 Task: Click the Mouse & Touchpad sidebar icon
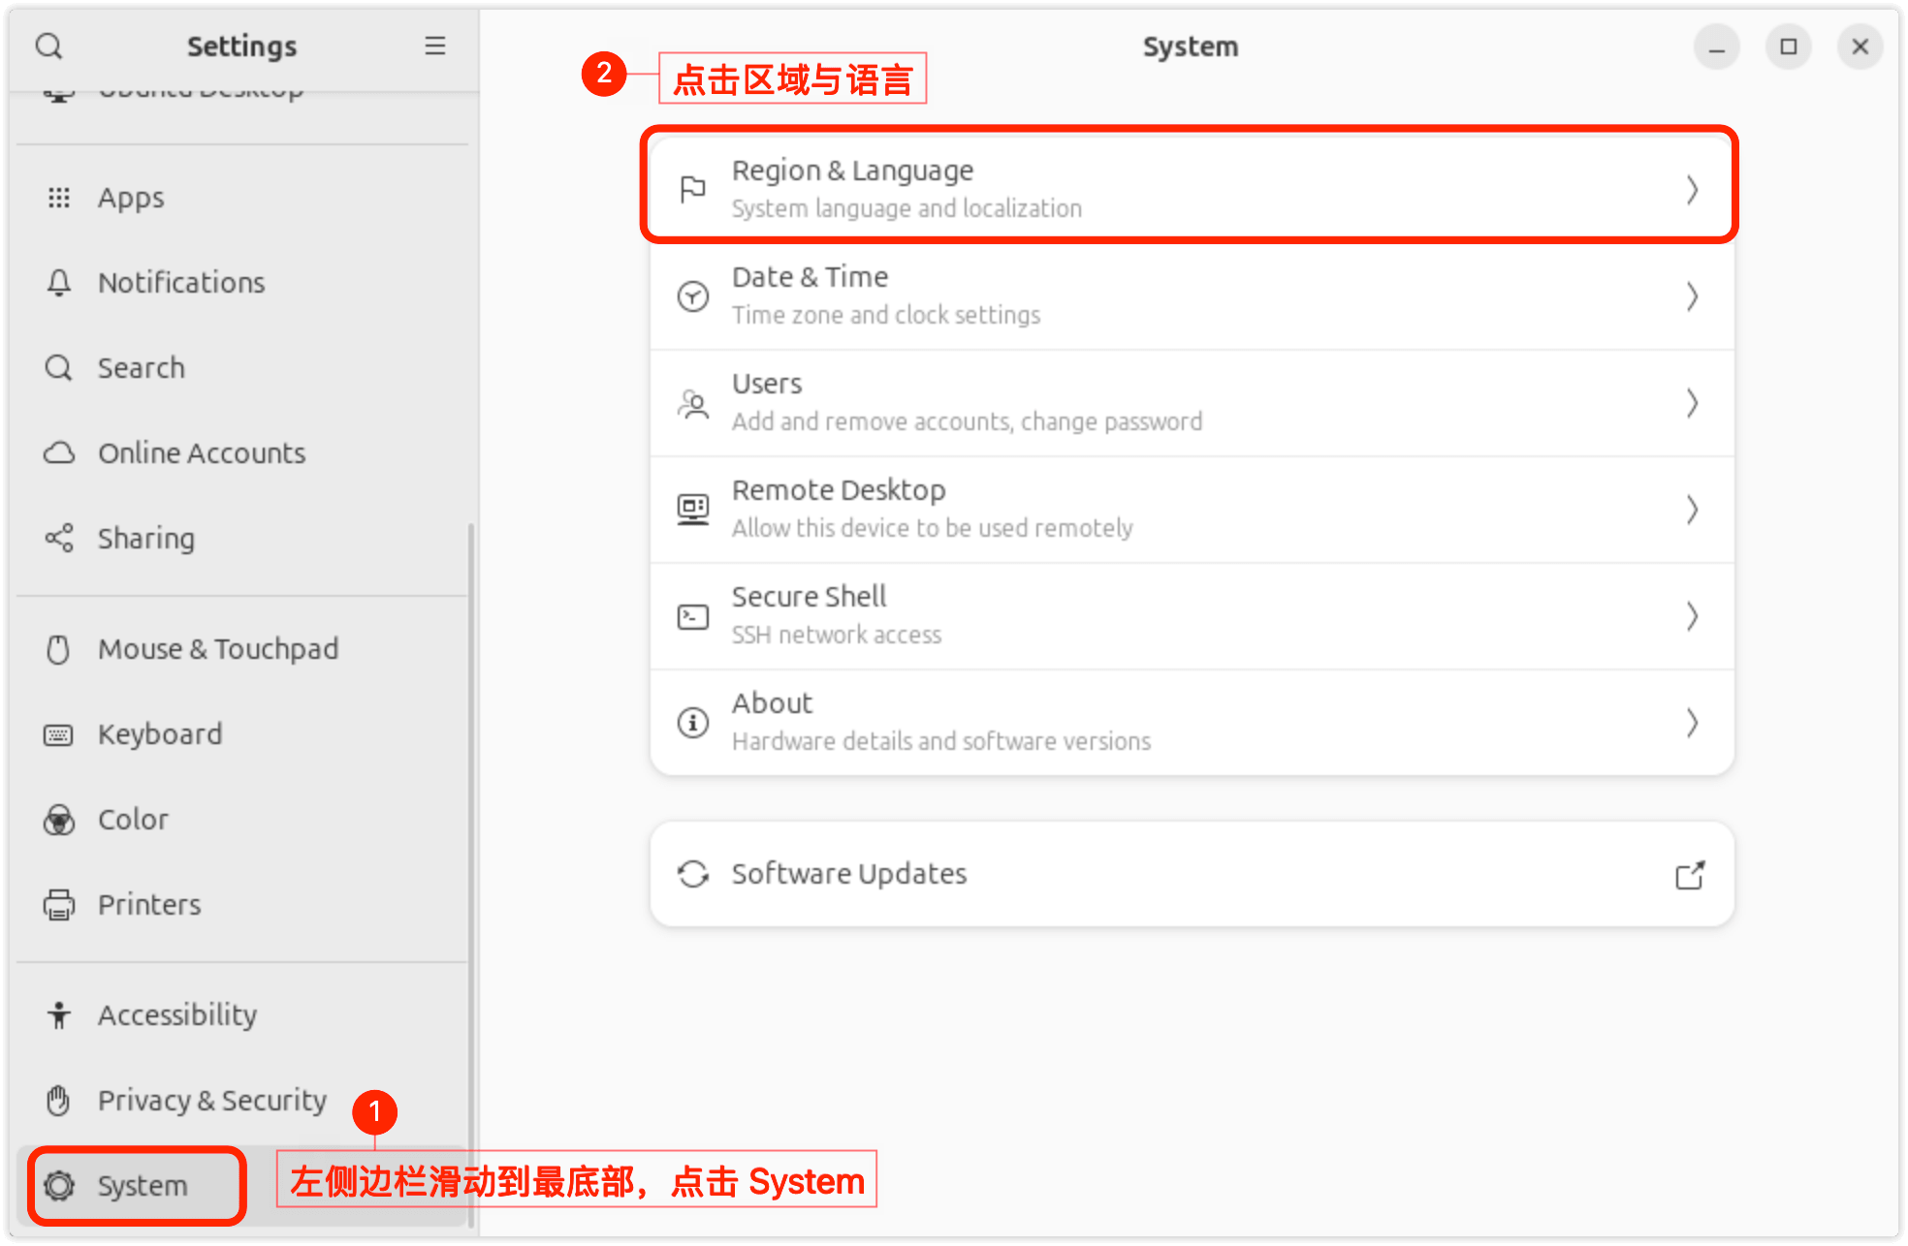tap(58, 649)
